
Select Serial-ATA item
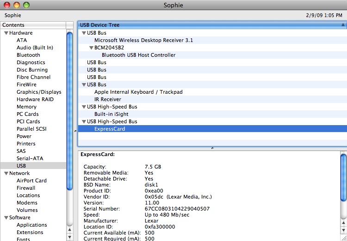30,159
